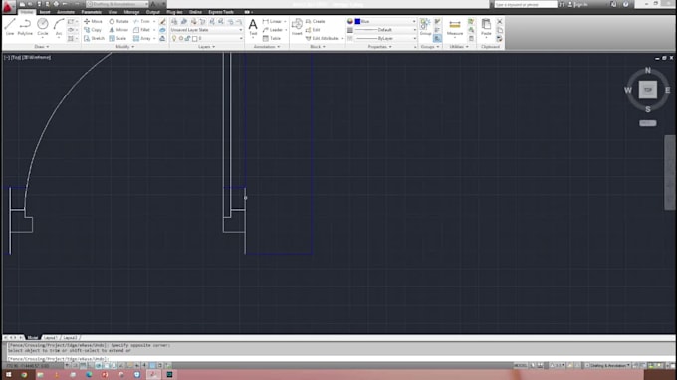The width and height of the screenshot is (677, 380).
Task: Activate the Move command
Action: coord(94,21)
